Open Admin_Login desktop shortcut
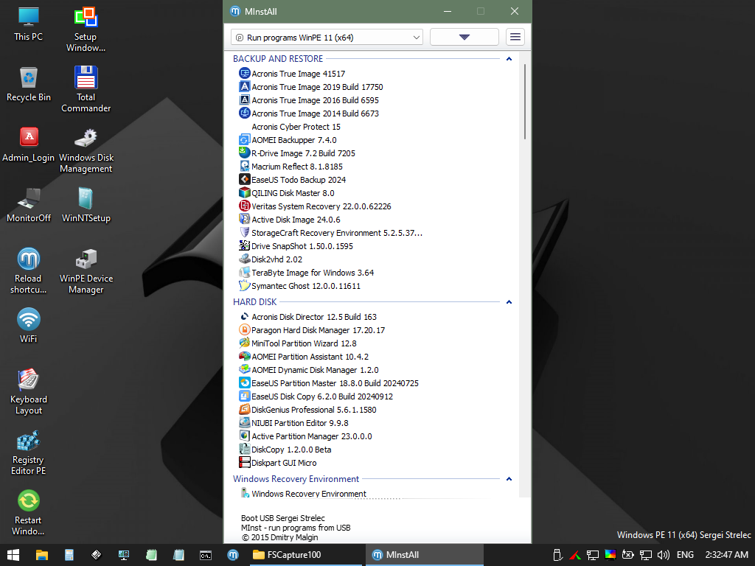The width and height of the screenshot is (755, 566). click(29, 145)
